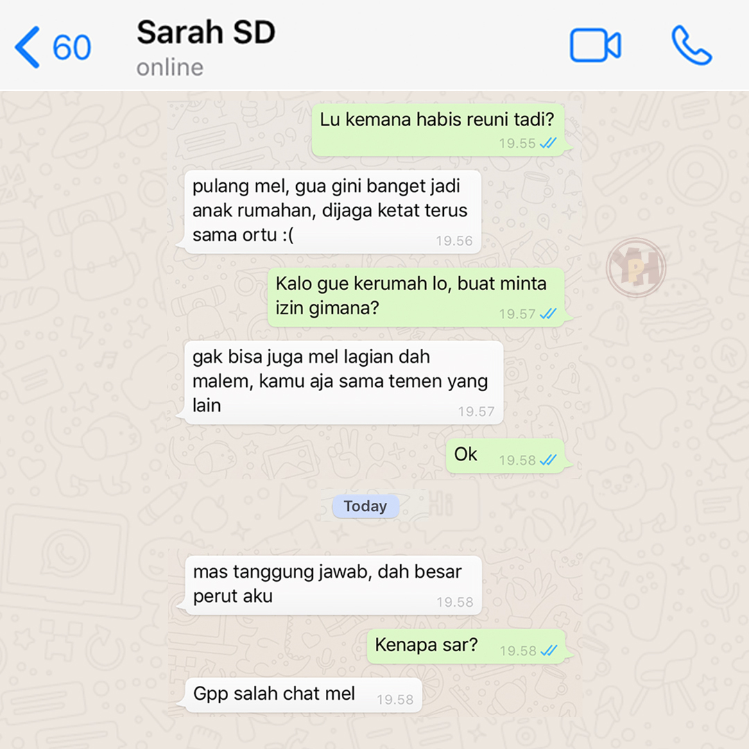Select message 'mas tanggung jawab, dah besar'

coord(332,585)
